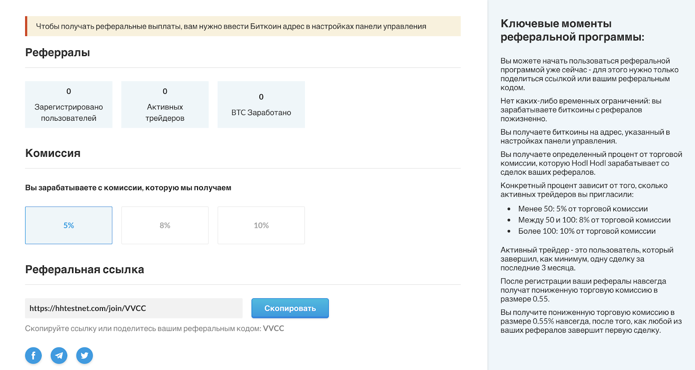Click the referral link text field
The height and width of the screenshot is (370, 695).
point(133,308)
